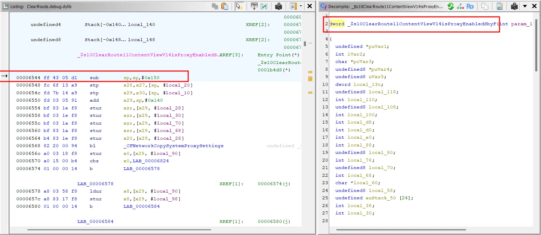The image size is (541, 235).
Task: Take a snapshot of the Listing window
Action: pos(279,6)
